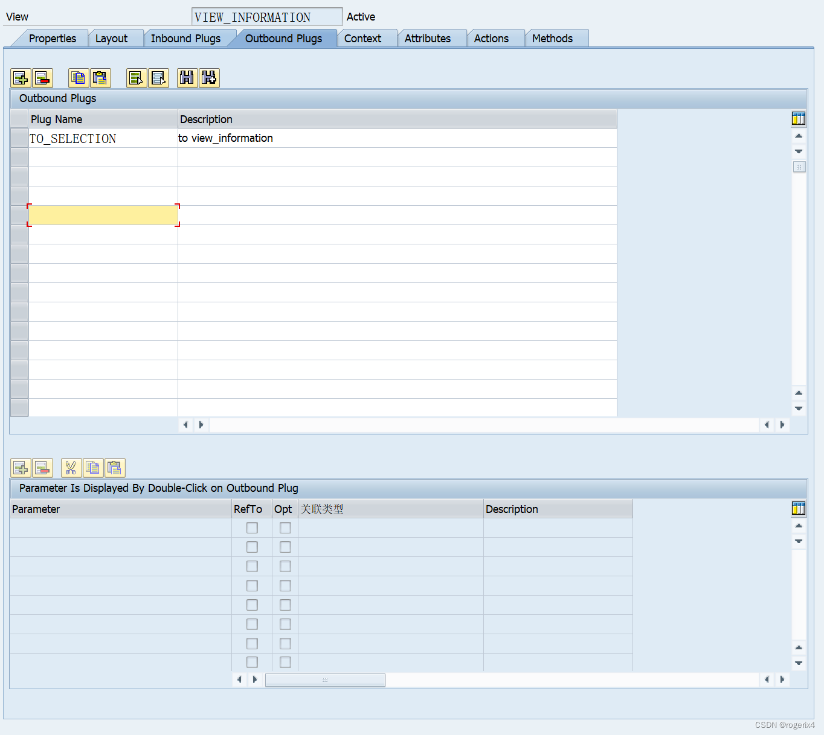Image resolution: width=824 pixels, height=735 pixels.
Task: Click the cut scissors icon in parameter toolbar
Action: click(71, 468)
